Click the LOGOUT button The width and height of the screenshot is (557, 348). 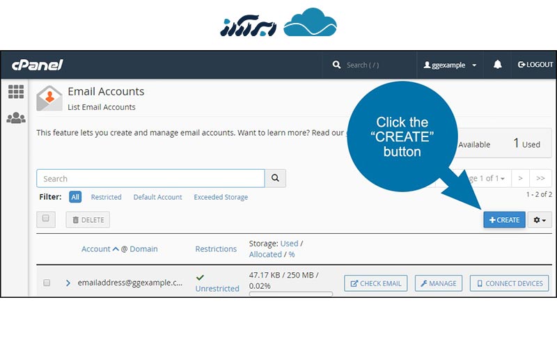535,65
